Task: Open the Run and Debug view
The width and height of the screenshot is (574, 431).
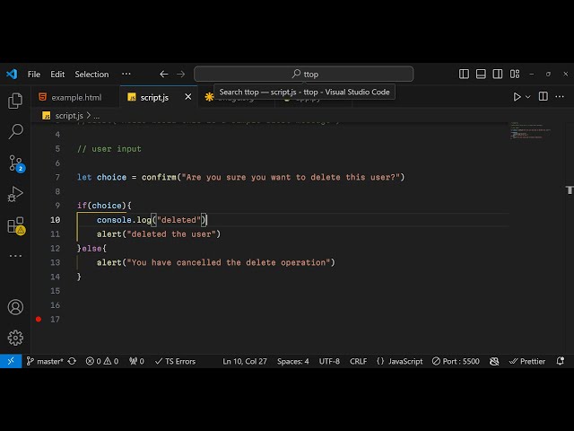Action: pos(15,194)
